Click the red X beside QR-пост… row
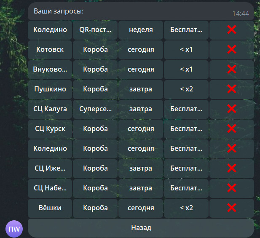260x238 pixels. pos(231,29)
